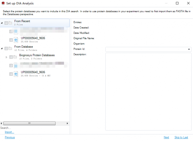Image resolution: width=193 pixels, height=141 pixels.
Task: Collapse the From Recent tree node
Action: 2,23
